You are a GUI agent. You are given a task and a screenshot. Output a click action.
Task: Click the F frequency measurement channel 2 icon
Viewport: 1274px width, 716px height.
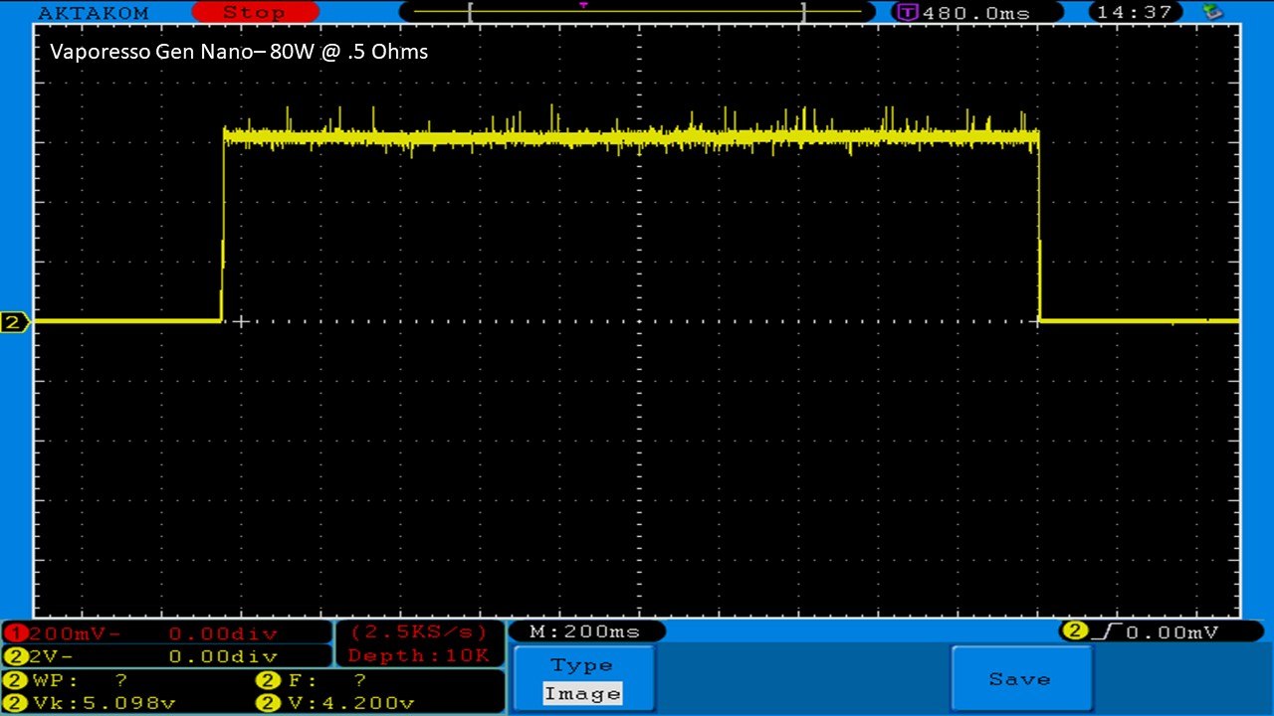(x=268, y=681)
